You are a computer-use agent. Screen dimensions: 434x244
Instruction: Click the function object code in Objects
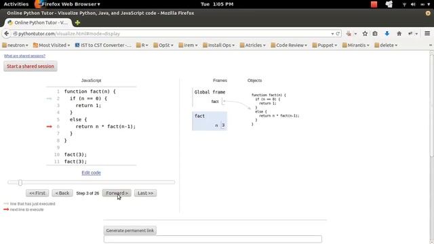coord(275,110)
